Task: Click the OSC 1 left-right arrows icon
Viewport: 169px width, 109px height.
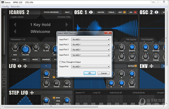Action: (91, 12)
